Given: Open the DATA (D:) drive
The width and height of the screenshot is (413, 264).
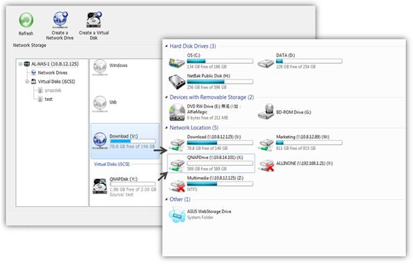Looking at the screenshot, I should (x=300, y=61).
